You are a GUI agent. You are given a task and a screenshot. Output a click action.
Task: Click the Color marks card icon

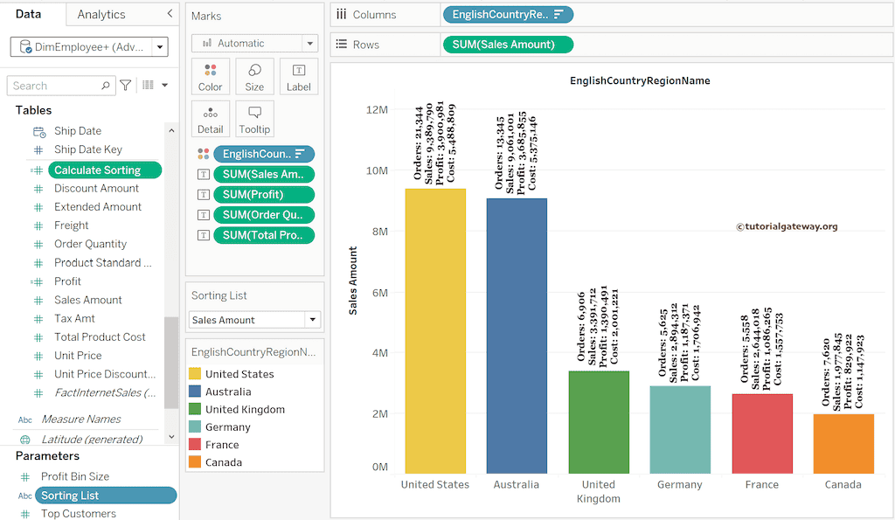coord(210,76)
